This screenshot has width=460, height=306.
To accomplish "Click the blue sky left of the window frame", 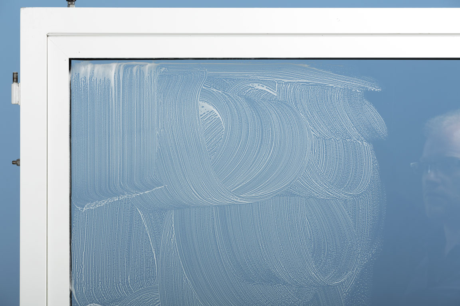I will [8, 219].
